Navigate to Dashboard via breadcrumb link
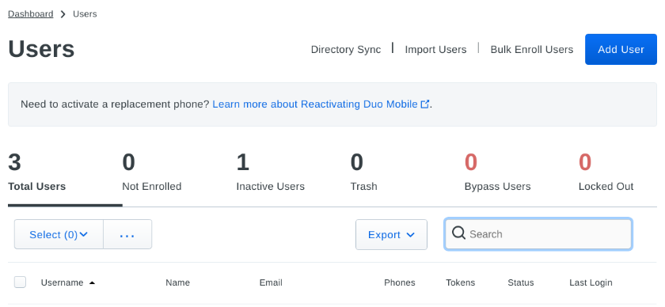The image size is (665, 307). [x=31, y=14]
